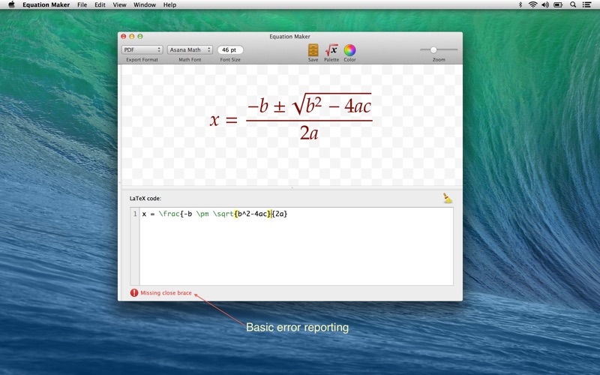Open the Window menu
Screen dimensions: 600x375
[145, 4]
